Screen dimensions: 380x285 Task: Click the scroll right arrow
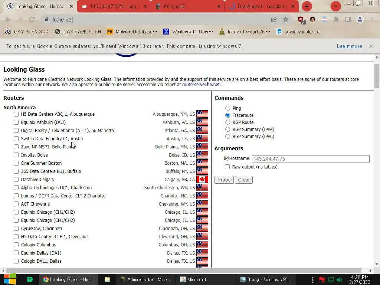pos(370,271)
